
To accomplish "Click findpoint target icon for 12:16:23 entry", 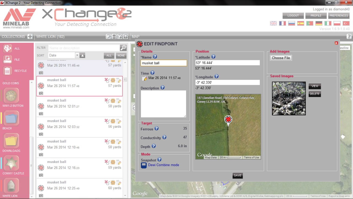I will coord(41,168).
